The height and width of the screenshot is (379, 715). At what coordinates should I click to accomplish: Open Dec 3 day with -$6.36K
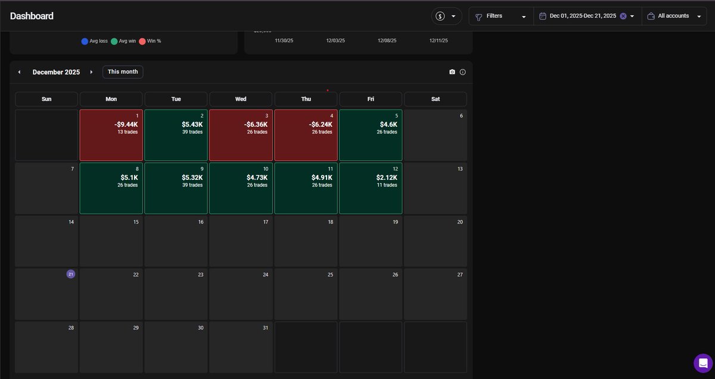pyautogui.click(x=241, y=135)
